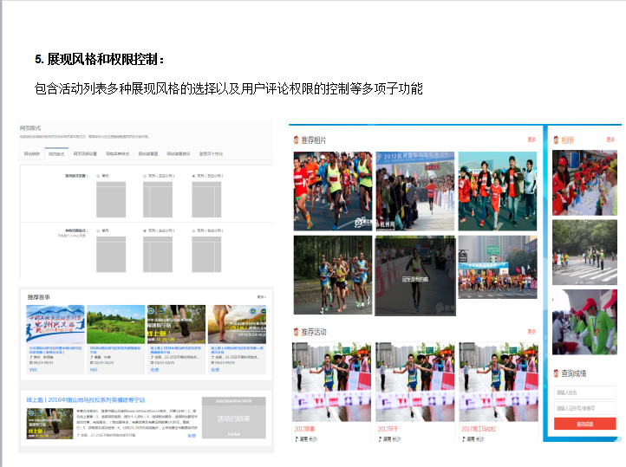Screen dimensions: 626x467
Task: Open the 贵州兴义站 event thumbnail in 推荐赛事
Action: [x=55, y=326]
